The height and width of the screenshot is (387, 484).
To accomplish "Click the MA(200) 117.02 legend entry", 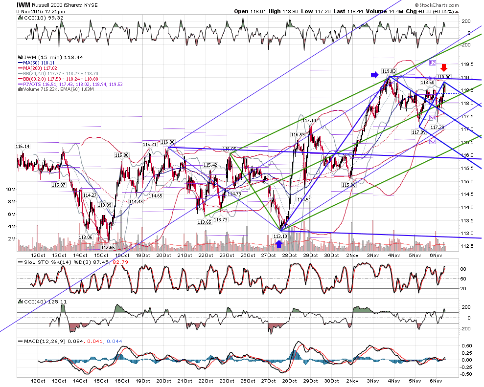I will (x=38, y=68).
